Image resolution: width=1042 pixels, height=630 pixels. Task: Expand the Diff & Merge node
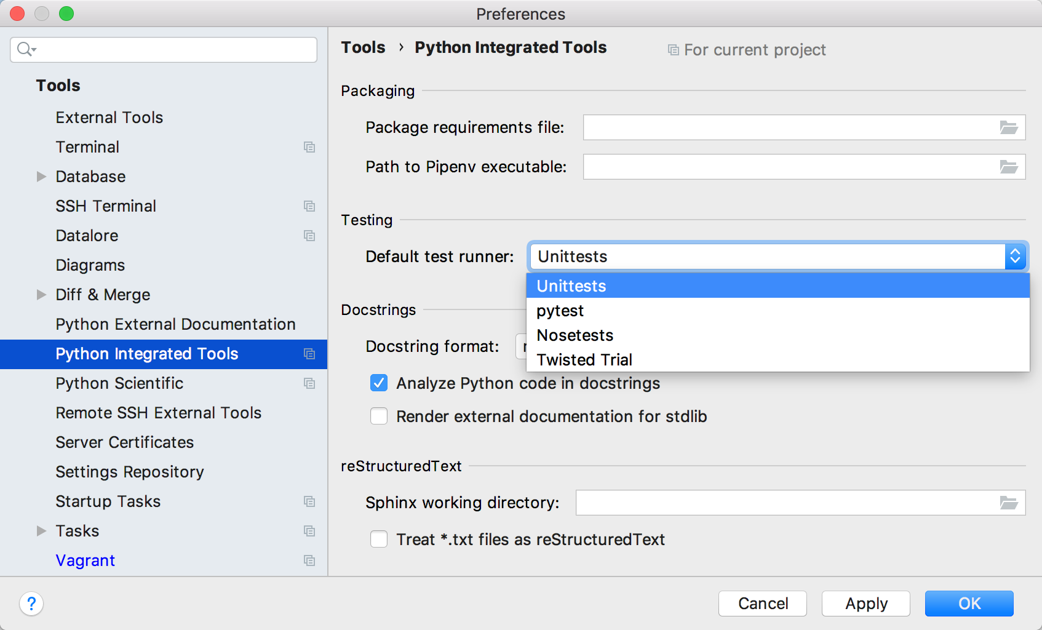41,295
